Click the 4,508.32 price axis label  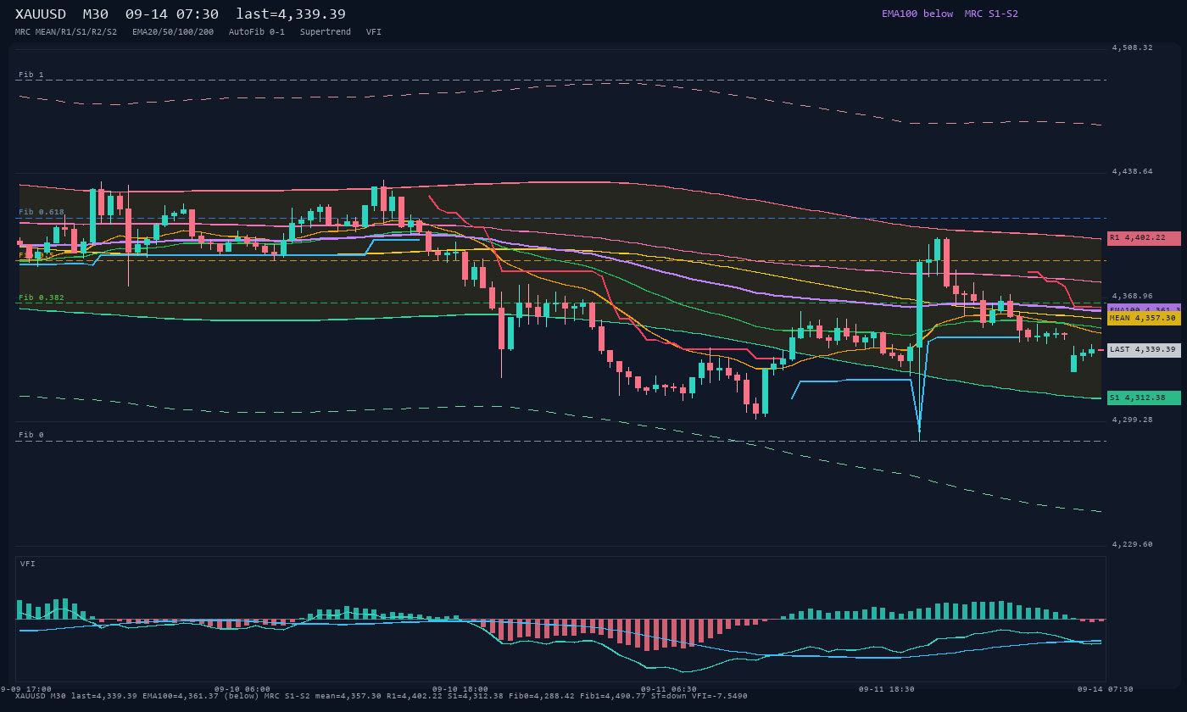pos(1132,47)
